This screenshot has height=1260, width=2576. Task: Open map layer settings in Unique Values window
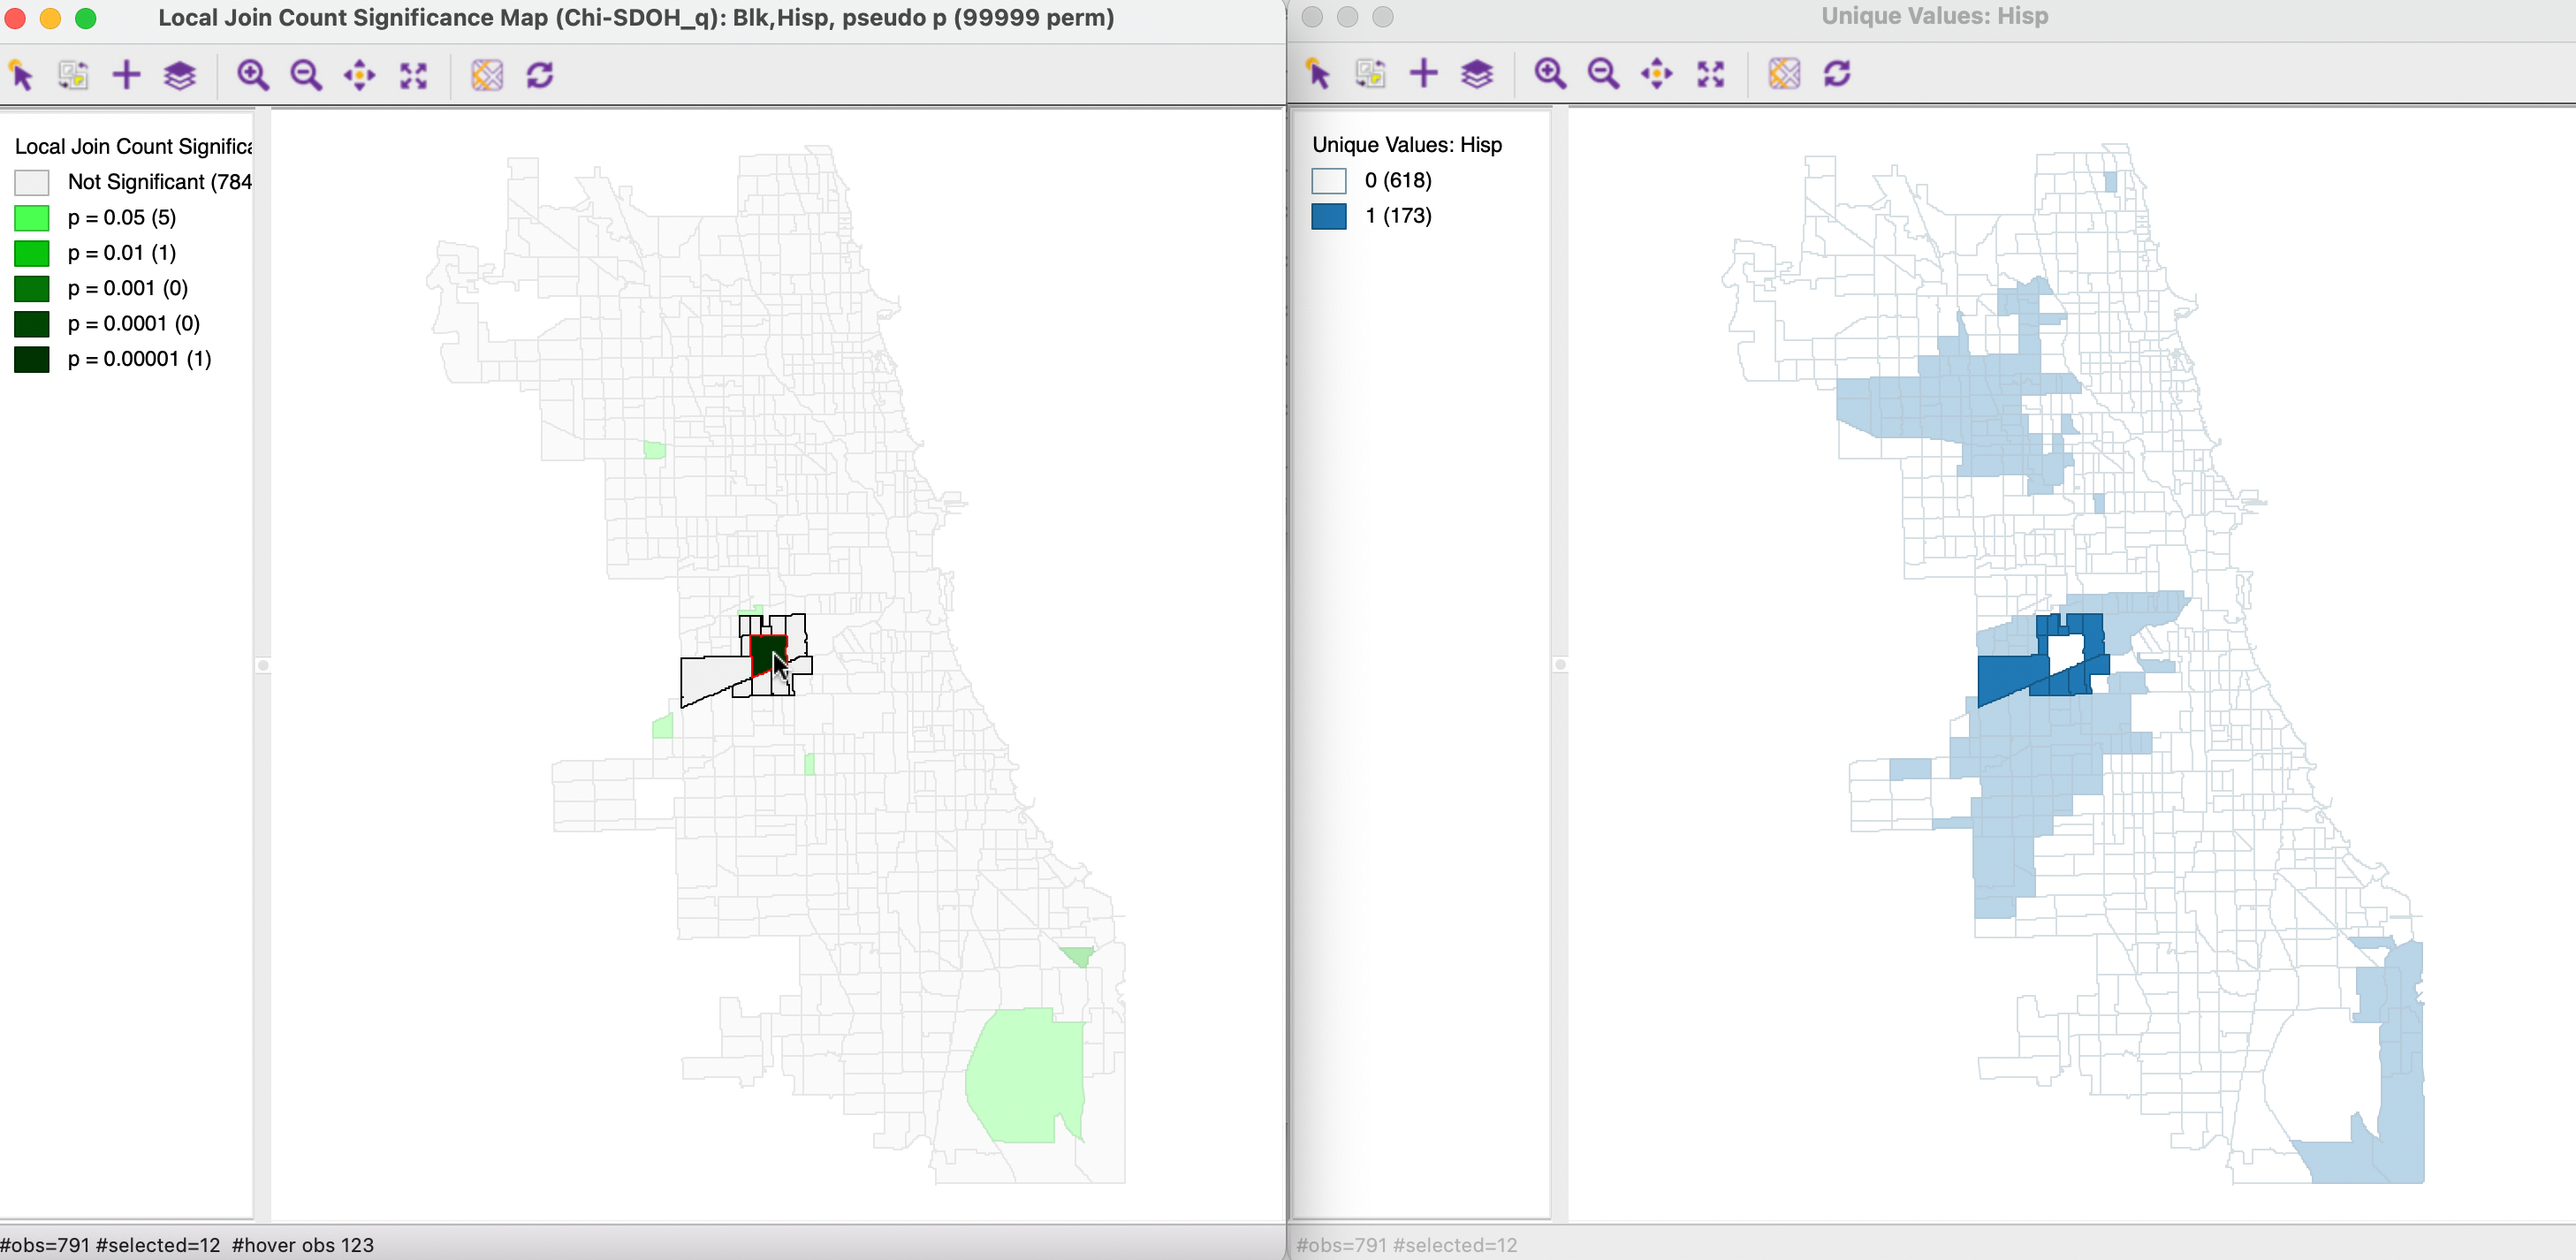(x=1477, y=73)
